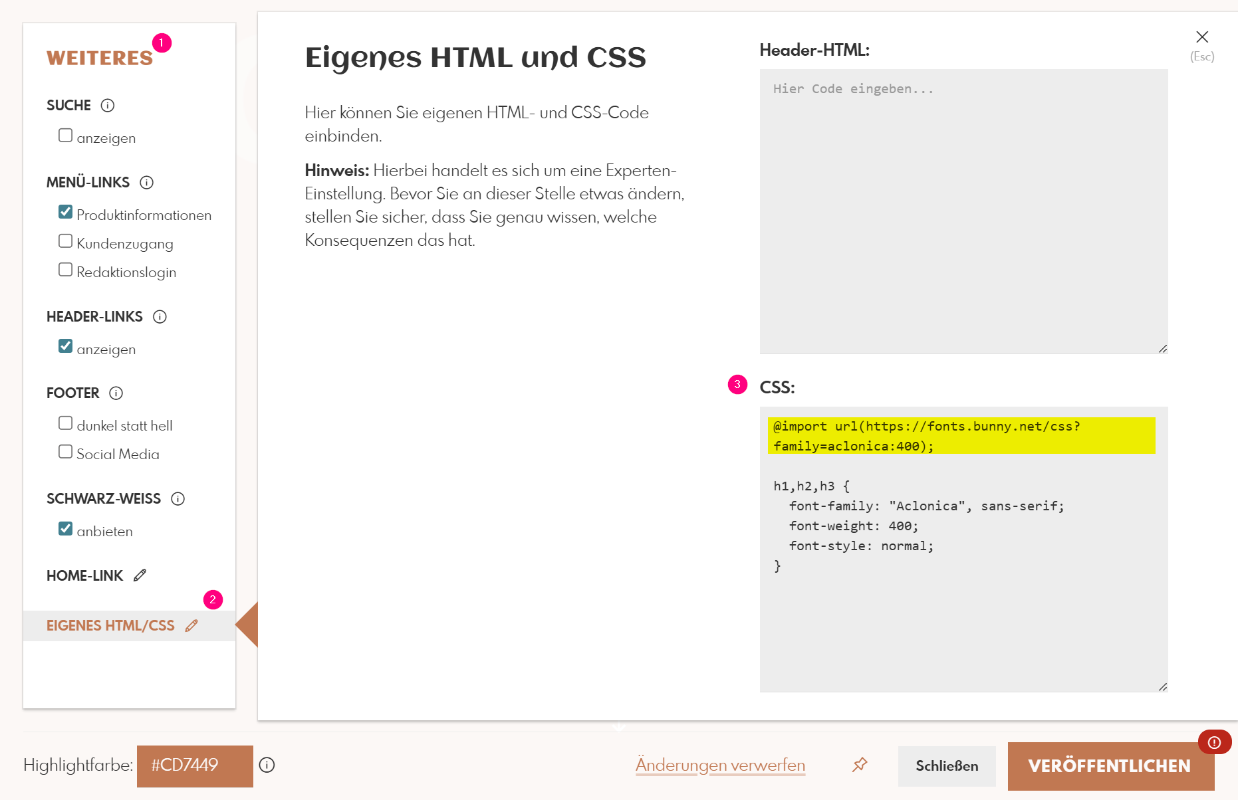Toggle HEADER-LINKS anzeigen checkbox
Image resolution: width=1238 pixels, height=800 pixels.
[x=65, y=346]
